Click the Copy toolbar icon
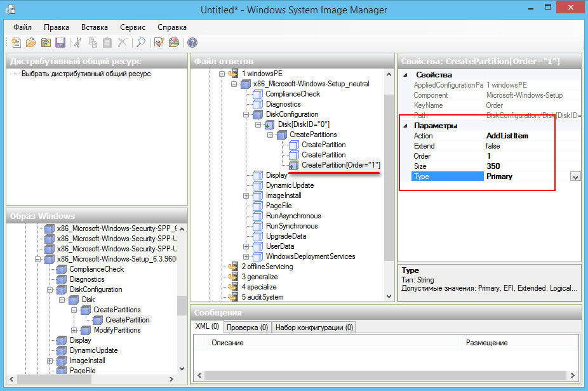The height and width of the screenshot is (391, 588). pos(93,43)
